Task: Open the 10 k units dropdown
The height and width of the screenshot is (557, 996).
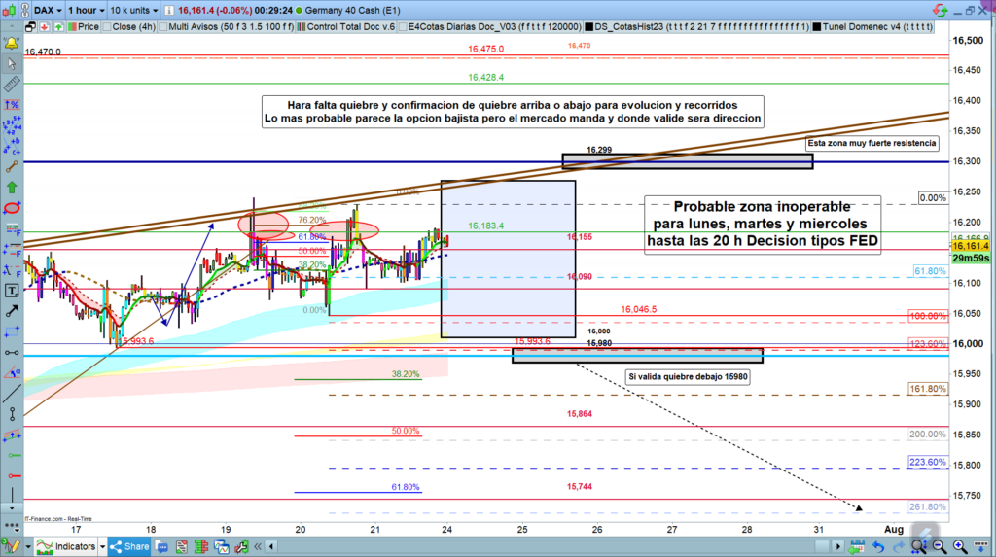Action: [135, 9]
